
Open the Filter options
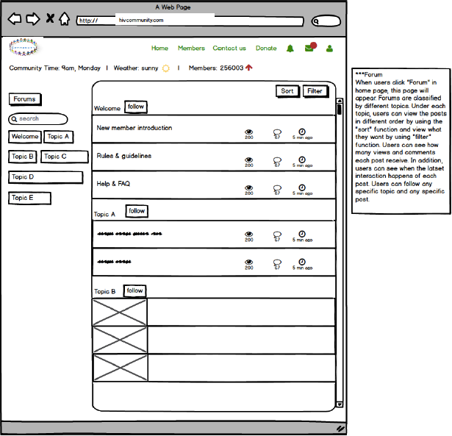pos(315,91)
